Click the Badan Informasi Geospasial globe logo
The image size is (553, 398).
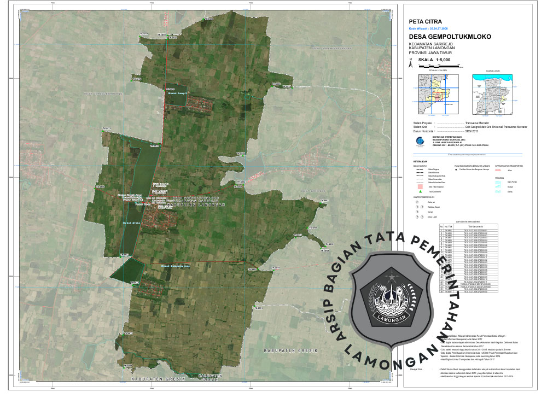click(419, 139)
